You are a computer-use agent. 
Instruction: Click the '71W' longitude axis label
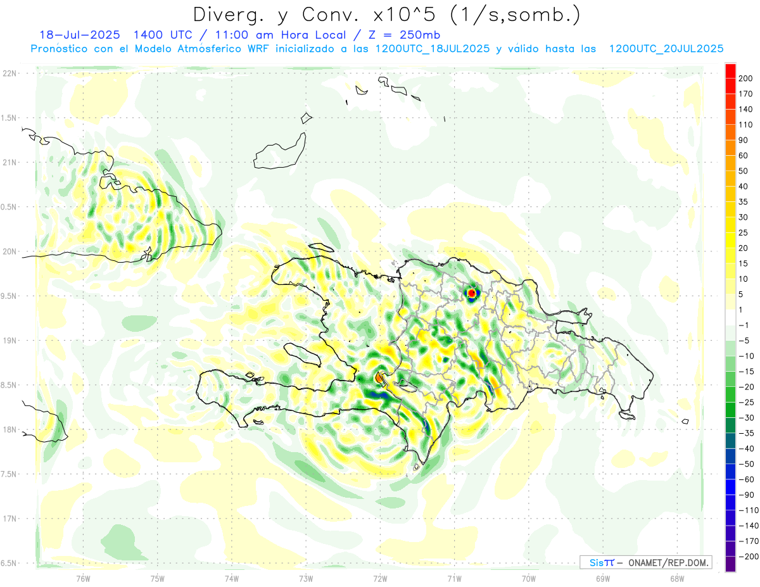click(x=454, y=579)
